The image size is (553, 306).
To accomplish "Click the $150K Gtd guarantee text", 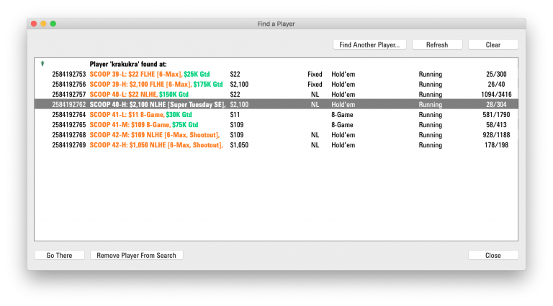I will [x=174, y=95].
